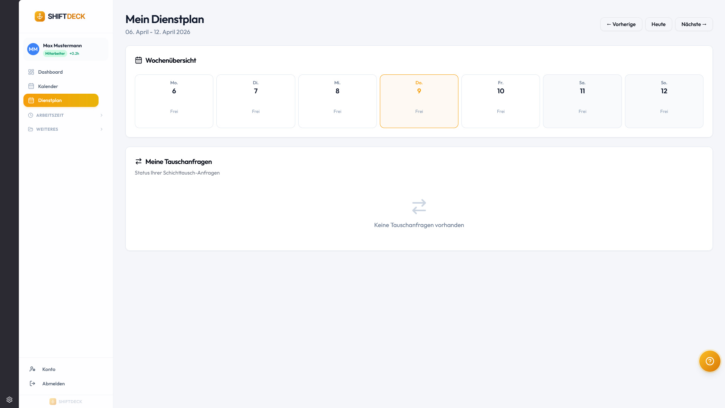Click the Dashboard grid icon
The image size is (725, 408).
pos(31,72)
